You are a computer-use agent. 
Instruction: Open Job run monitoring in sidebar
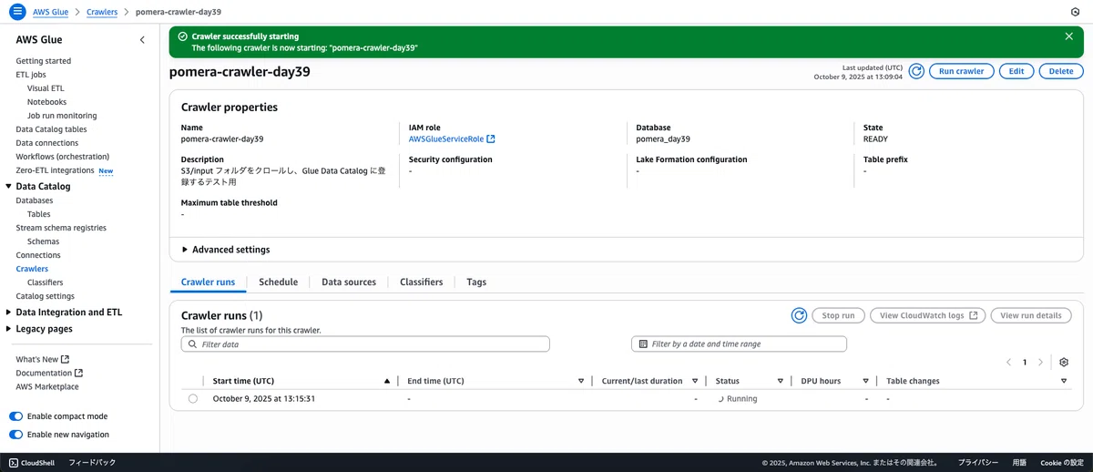(62, 116)
